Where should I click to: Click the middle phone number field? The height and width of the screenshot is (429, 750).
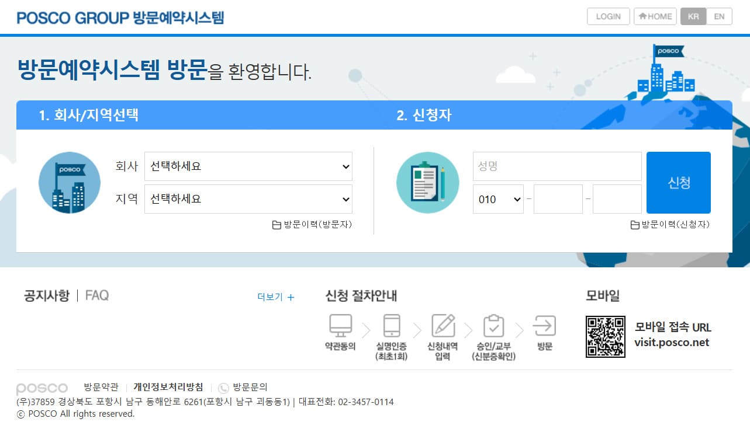point(558,199)
